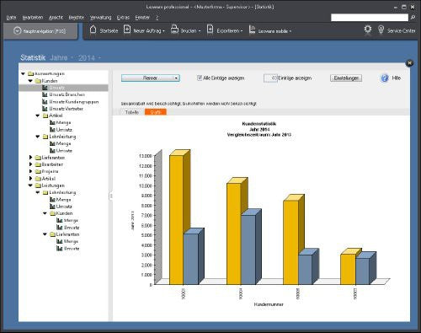421x333 pixels.
Task: Open the Ansicht menu
Action: coord(56,18)
